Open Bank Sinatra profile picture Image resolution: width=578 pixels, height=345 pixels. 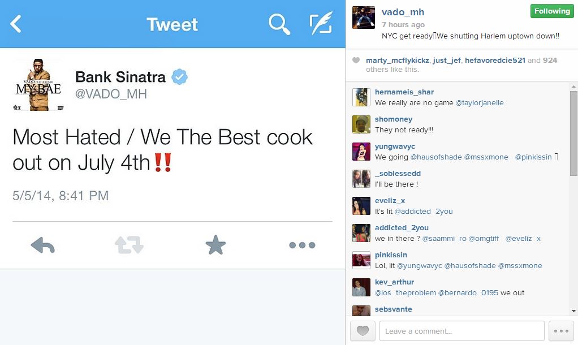(x=38, y=85)
